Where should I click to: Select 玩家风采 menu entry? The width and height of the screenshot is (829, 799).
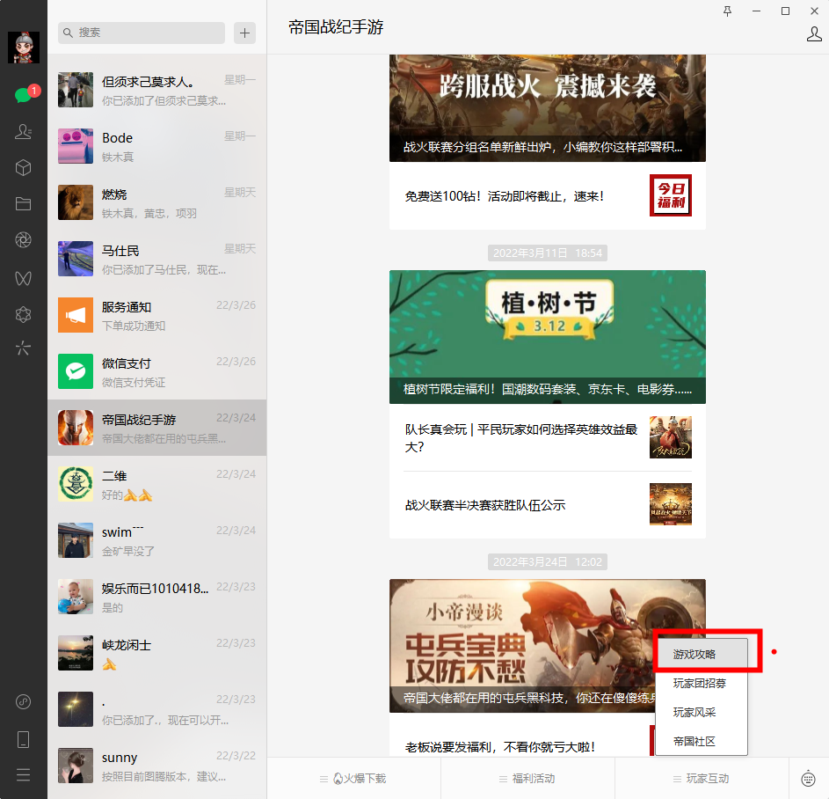[x=701, y=712]
